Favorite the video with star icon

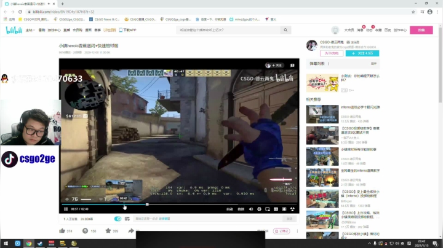(108, 231)
